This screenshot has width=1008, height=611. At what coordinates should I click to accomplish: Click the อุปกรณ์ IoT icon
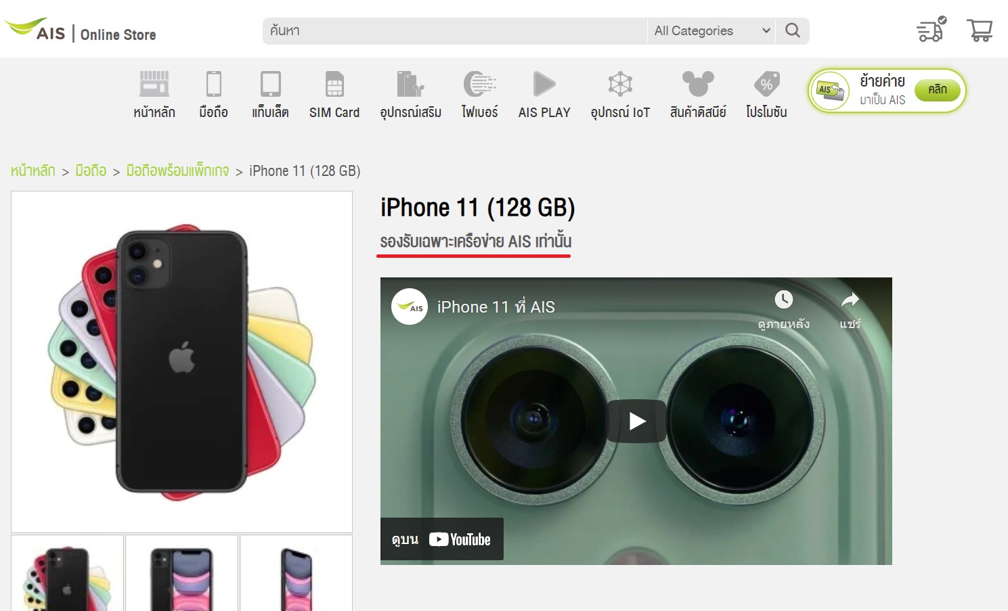620,84
